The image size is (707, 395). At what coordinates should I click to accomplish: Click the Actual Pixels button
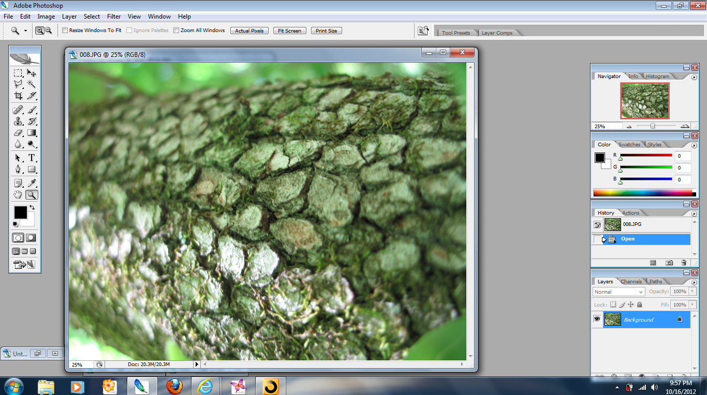click(x=249, y=31)
